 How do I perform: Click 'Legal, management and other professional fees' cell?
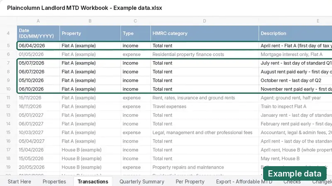point(205,132)
